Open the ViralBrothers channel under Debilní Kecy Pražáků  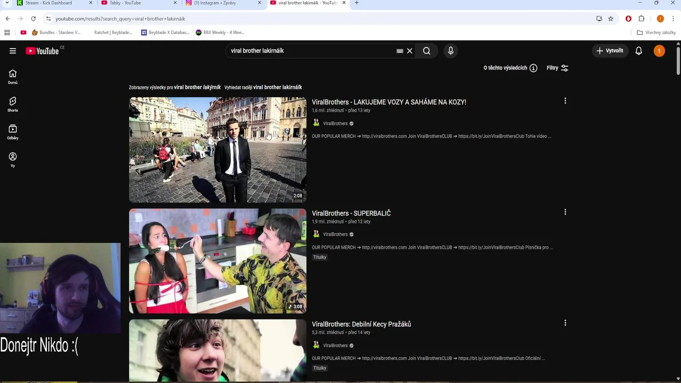point(335,345)
